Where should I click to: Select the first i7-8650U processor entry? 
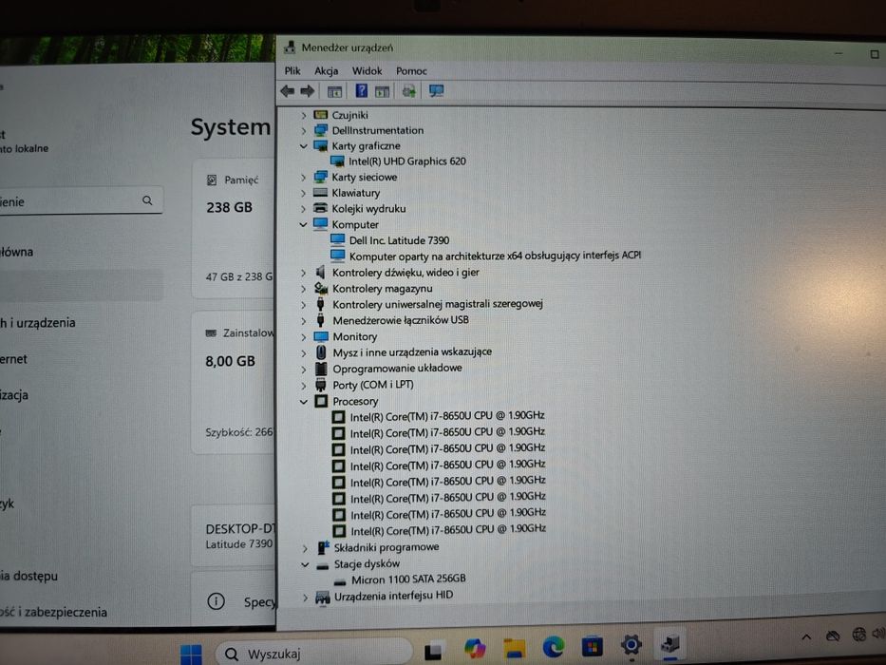tap(447, 416)
